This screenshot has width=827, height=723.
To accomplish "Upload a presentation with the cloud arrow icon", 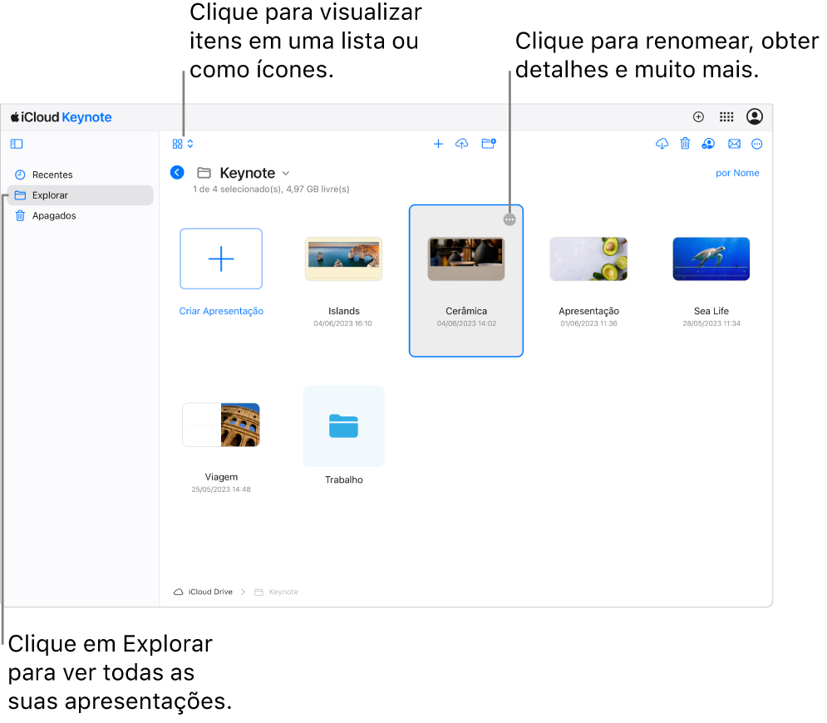I will (461, 144).
